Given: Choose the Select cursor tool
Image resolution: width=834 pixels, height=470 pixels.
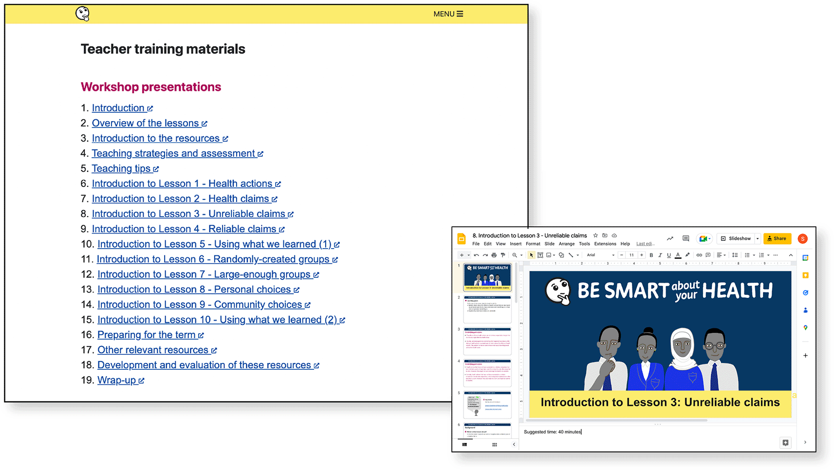Looking at the screenshot, I should coord(531,255).
